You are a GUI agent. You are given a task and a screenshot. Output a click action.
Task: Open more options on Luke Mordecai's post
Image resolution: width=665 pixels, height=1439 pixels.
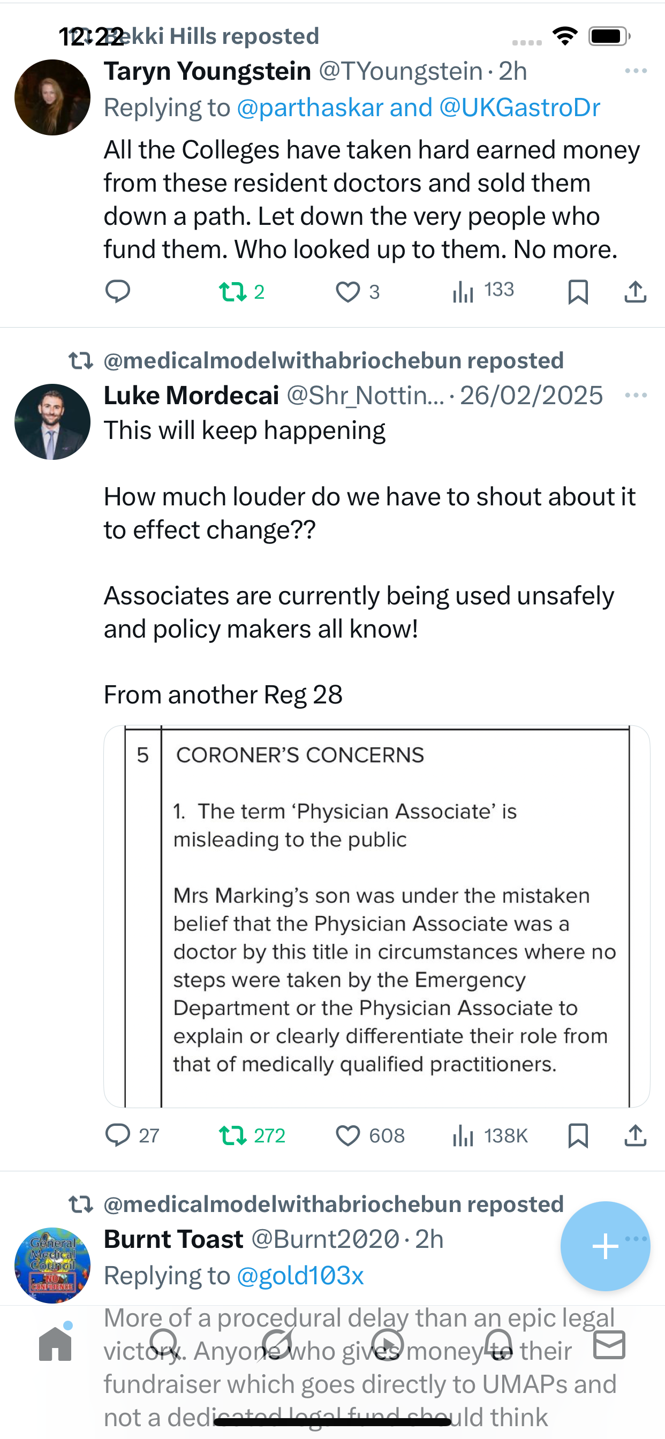click(636, 396)
